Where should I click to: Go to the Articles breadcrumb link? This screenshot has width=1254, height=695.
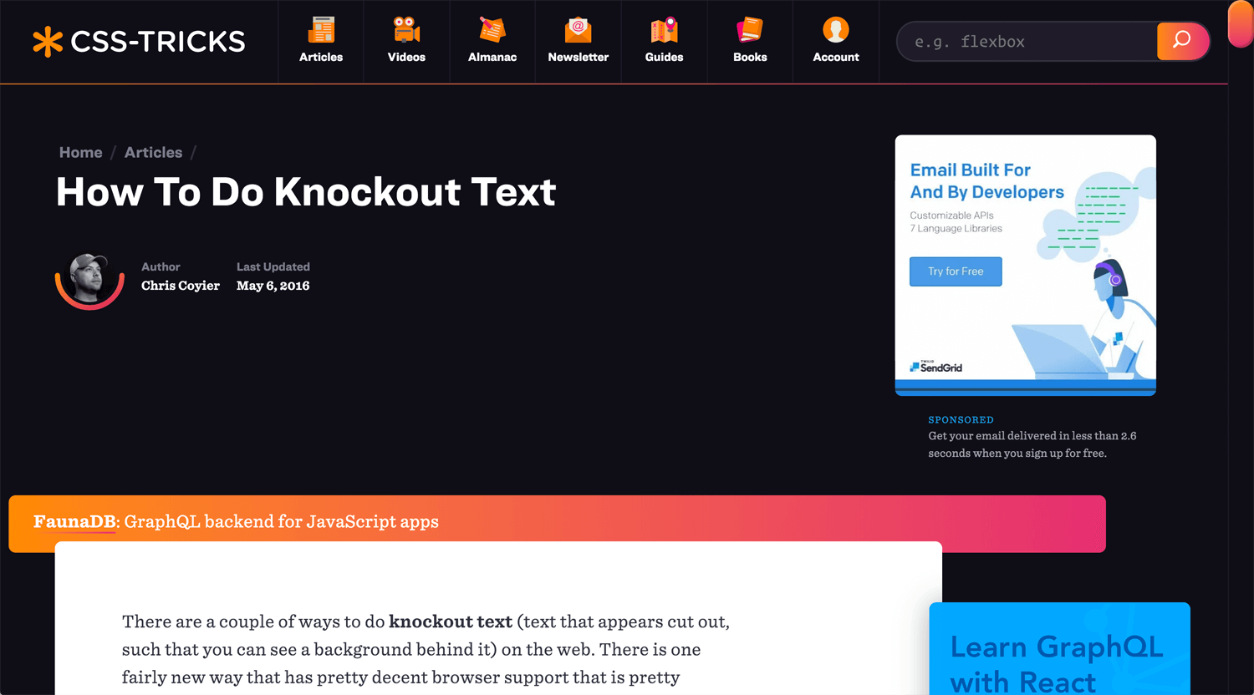(153, 152)
